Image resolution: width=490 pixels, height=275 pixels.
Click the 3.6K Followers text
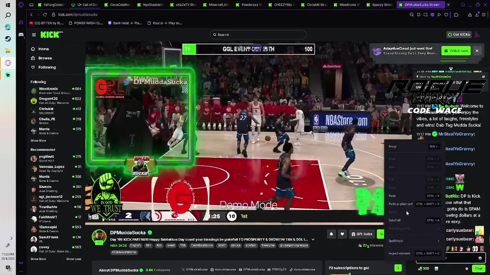pos(157,270)
